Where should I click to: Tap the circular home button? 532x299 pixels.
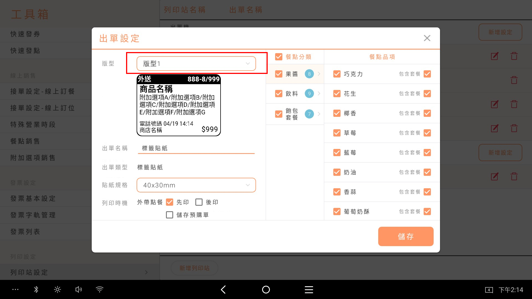[266, 290]
